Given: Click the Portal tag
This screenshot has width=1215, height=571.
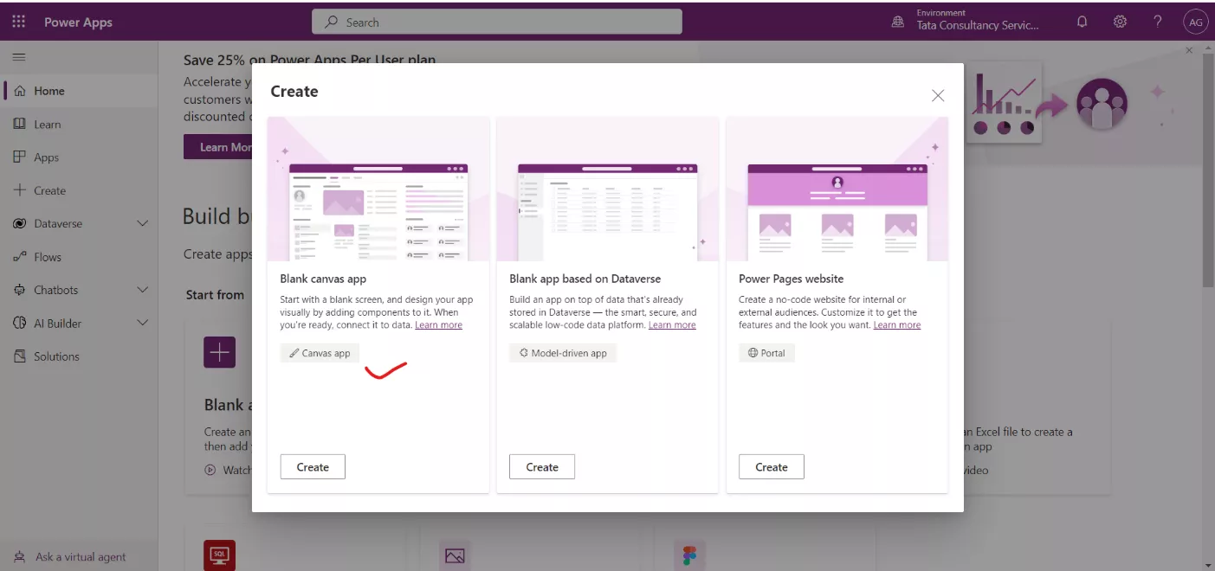Looking at the screenshot, I should (766, 352).
